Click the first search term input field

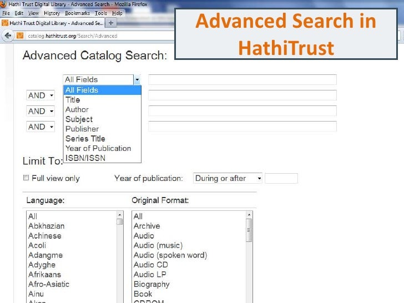243,79
